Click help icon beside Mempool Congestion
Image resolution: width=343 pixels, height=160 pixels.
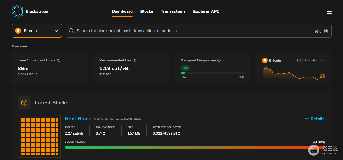tap(219, 60)
